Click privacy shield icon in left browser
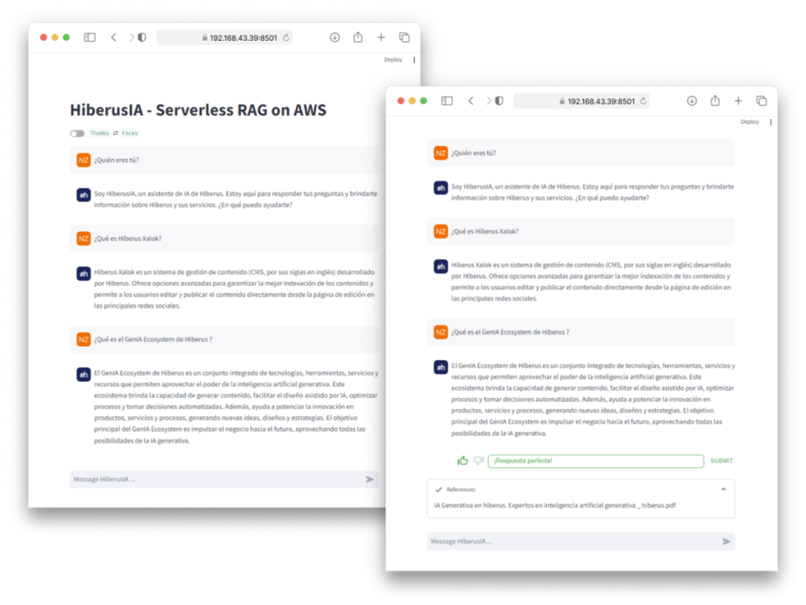This screenshot has height=605, width=806. pos(142,37)
